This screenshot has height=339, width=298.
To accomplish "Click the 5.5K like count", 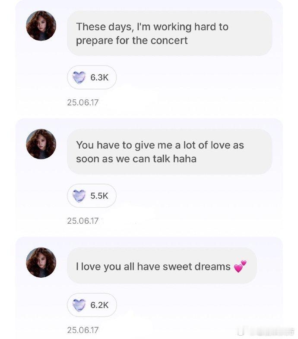I will pos(99,196).
